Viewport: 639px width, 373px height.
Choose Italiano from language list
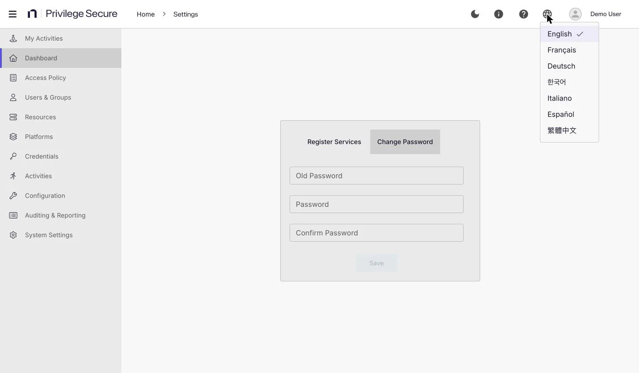pos(569,98)
